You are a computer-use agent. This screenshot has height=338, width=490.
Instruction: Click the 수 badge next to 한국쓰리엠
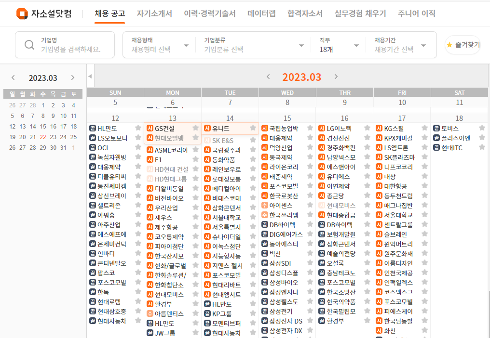265,215
